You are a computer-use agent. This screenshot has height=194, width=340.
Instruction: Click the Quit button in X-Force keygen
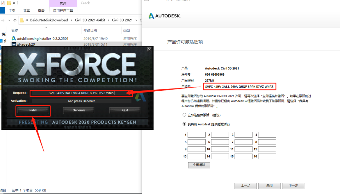click(x=125, y=110)
